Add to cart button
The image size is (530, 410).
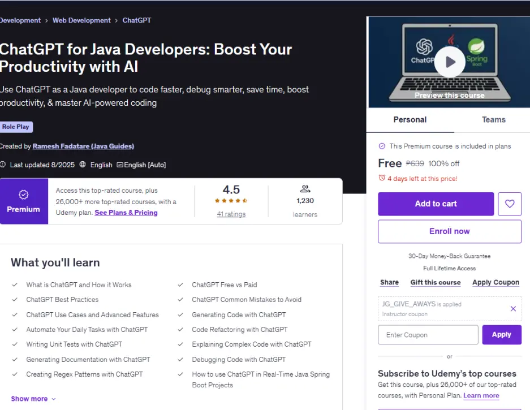point(436,204)
